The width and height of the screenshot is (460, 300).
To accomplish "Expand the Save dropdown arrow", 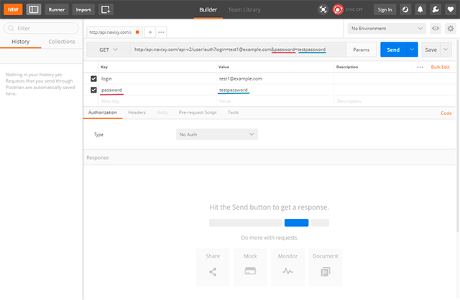I will 446,50.
